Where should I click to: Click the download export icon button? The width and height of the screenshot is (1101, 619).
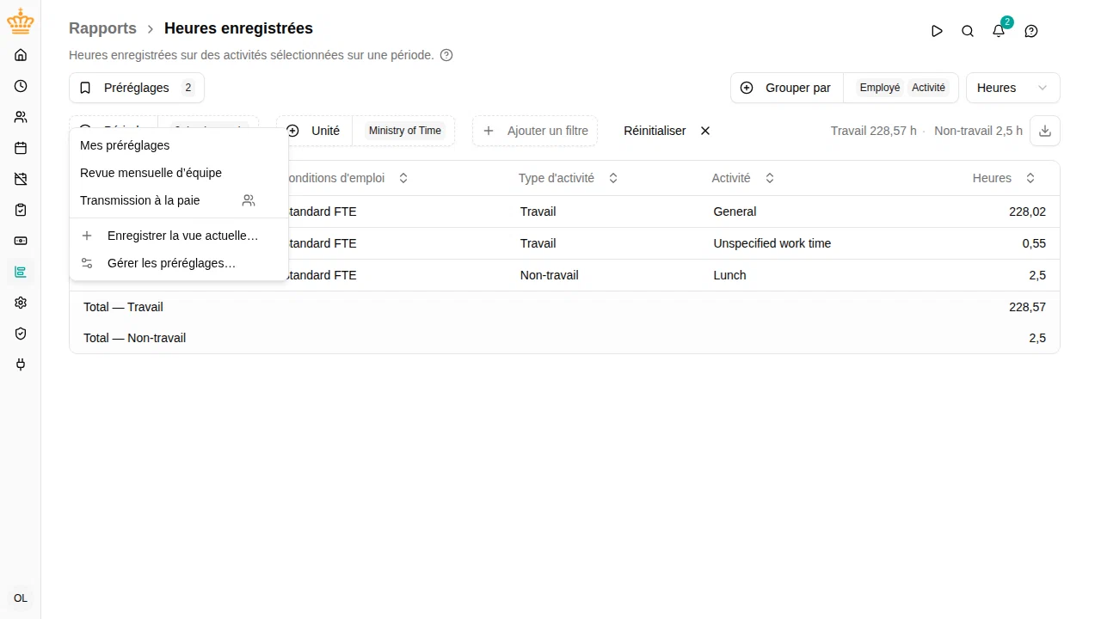tap(1045, 131)
